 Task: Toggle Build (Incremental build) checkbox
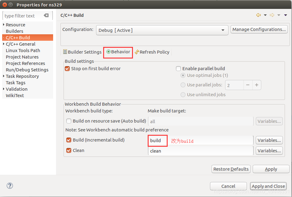click(69, 140)
